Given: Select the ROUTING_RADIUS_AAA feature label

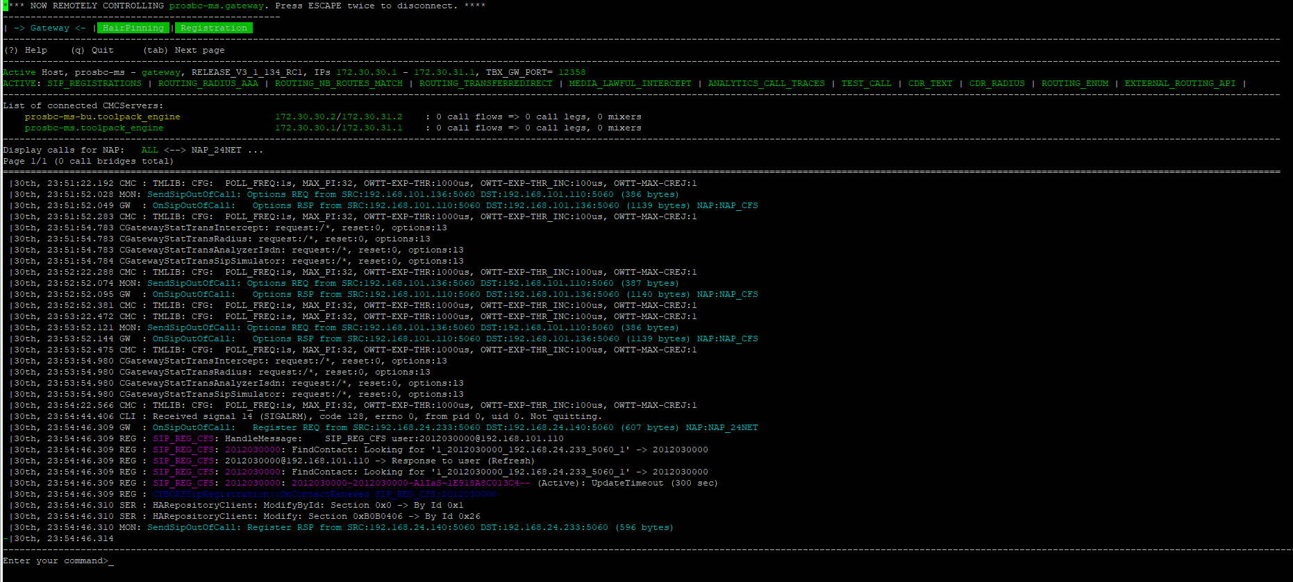Looking at the screenshot, I should coord(208,83).
